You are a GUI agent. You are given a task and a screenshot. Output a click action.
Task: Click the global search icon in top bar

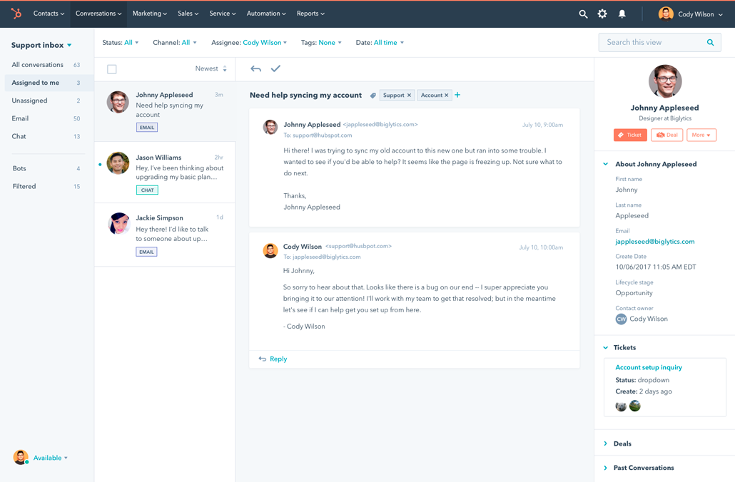583,14
